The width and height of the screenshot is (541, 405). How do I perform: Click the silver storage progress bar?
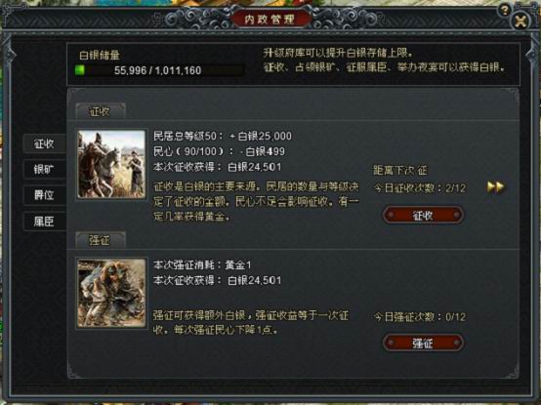160,70
